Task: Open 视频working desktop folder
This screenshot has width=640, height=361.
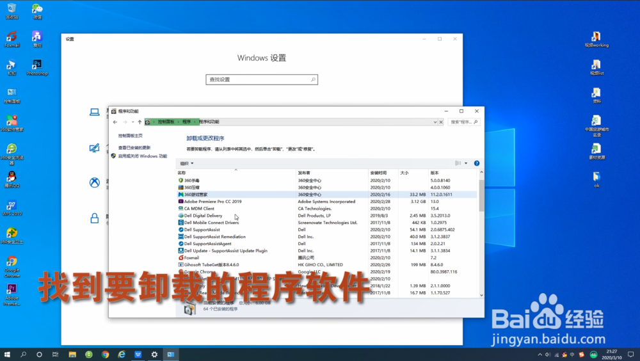Action: (x=596, y=39)
